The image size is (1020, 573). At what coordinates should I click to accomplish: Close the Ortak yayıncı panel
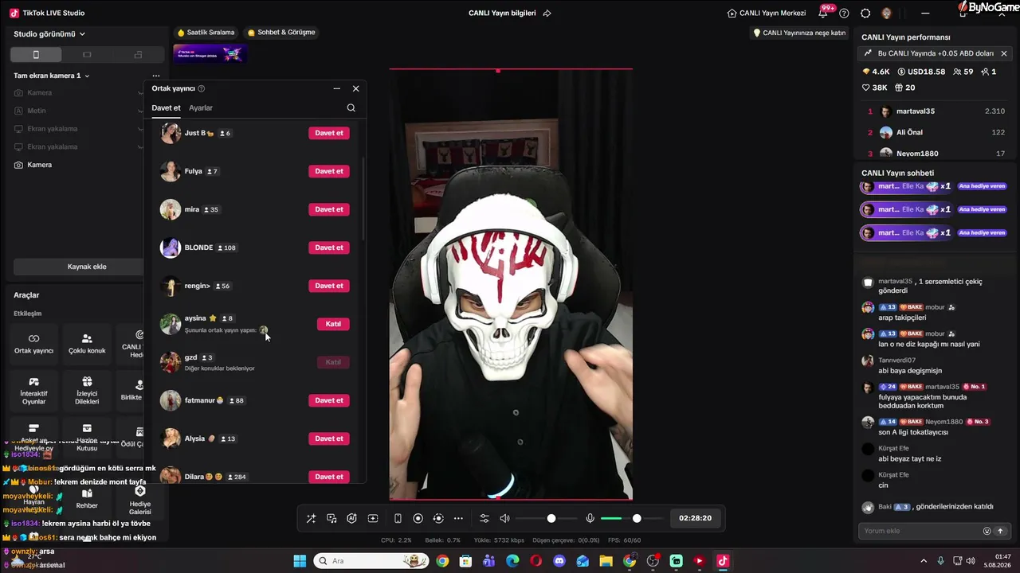(x=355, y=88)
